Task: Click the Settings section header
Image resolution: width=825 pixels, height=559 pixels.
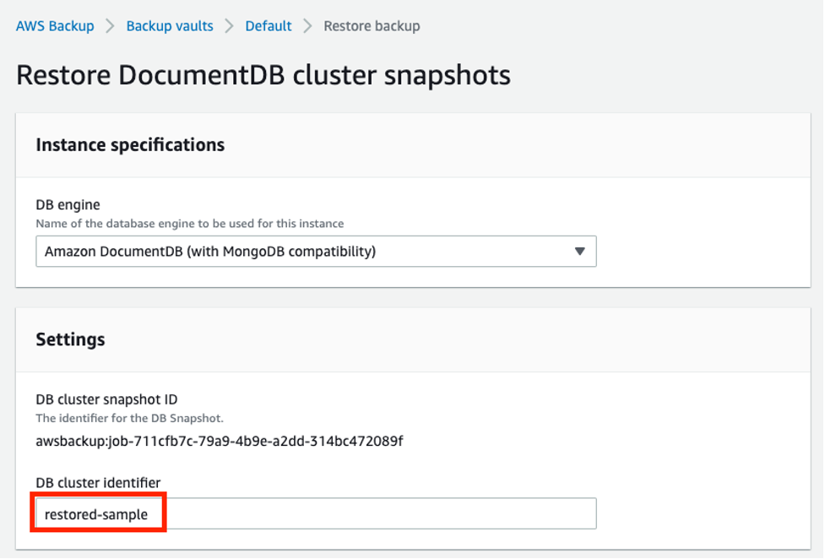Action: pos(70,339)
